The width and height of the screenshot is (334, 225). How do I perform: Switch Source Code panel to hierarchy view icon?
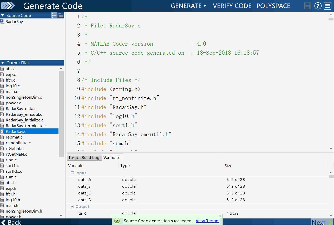pos(60,15)
